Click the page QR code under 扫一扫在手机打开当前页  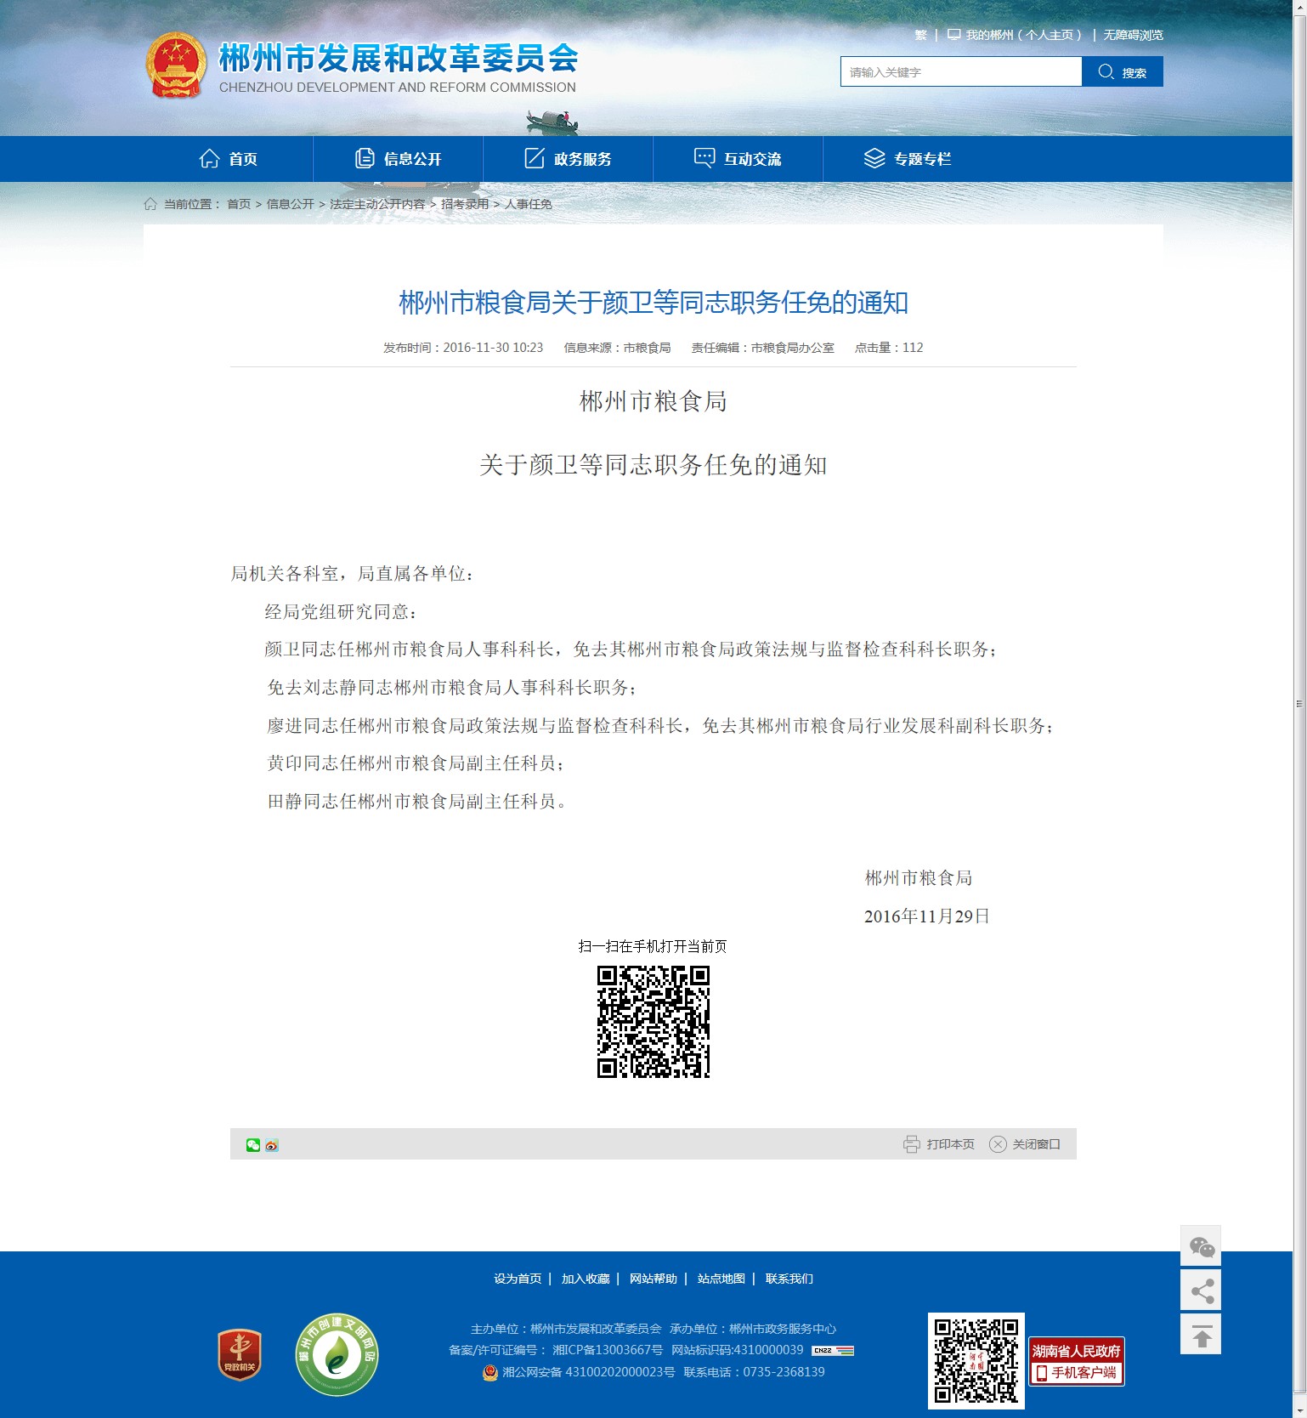[653, 1021]
